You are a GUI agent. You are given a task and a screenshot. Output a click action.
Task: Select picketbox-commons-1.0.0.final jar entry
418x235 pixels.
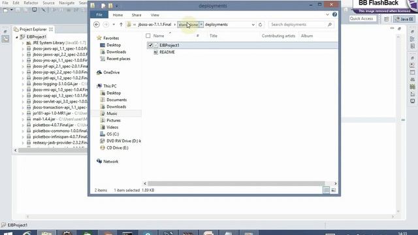pos(60,131)
